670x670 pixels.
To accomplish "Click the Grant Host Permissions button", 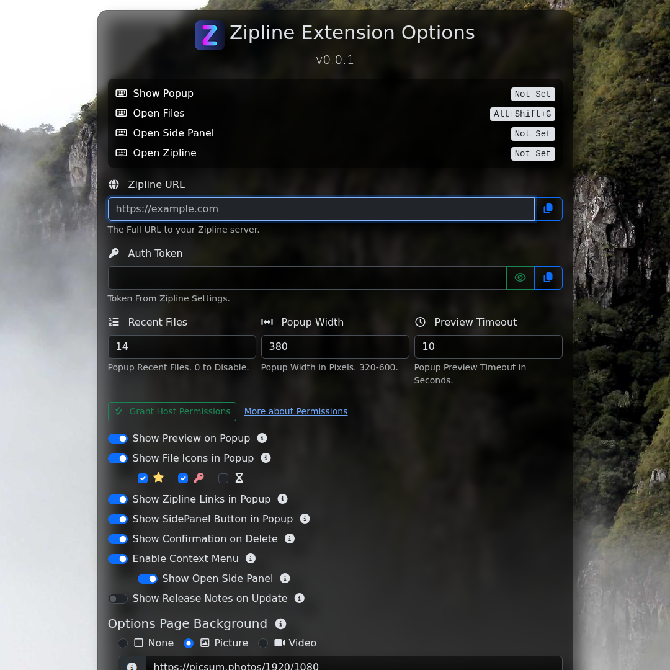I will 172,411.
